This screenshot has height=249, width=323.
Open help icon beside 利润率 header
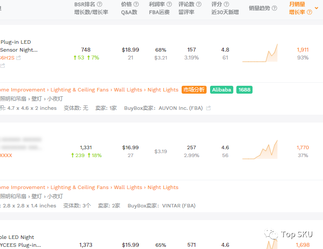(x=169, y=4)
